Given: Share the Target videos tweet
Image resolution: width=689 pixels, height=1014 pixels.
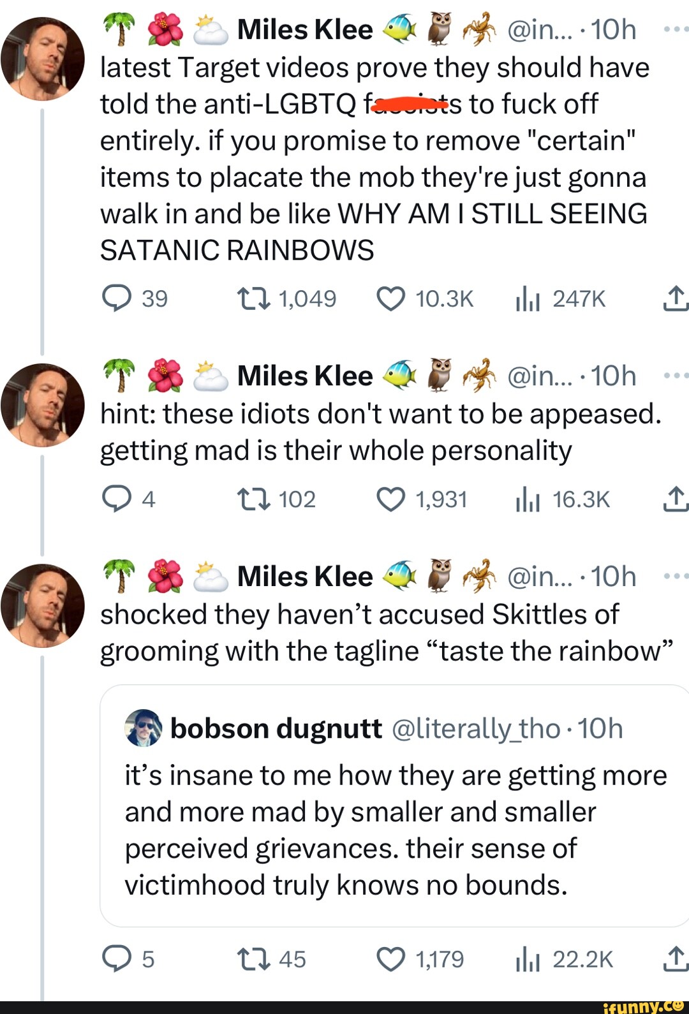Looking at the screenshot, I should click(675, 298).
